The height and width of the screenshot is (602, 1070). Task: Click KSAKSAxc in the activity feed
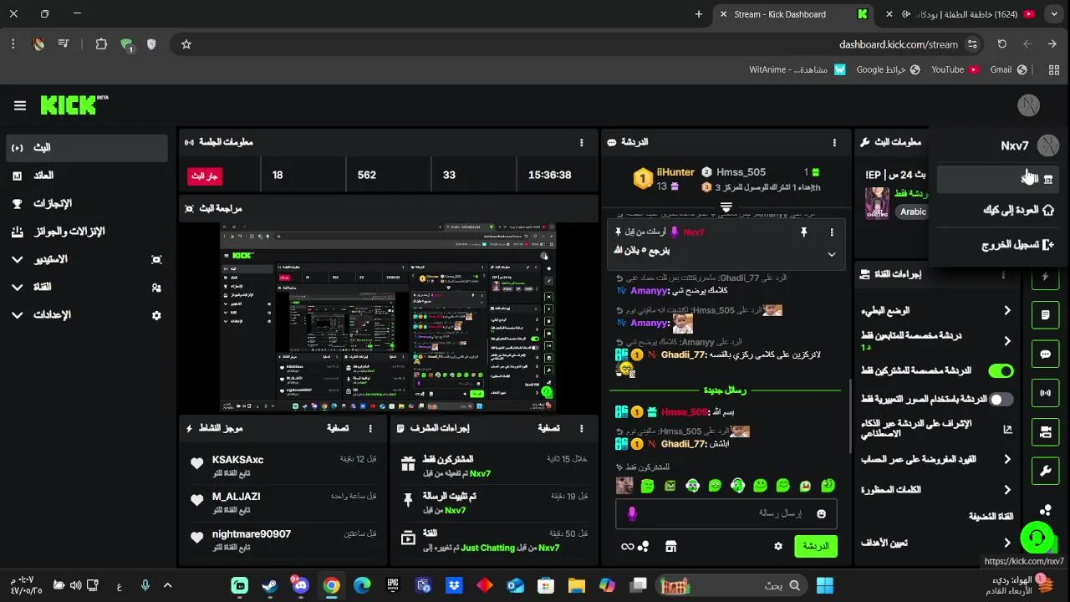pyautogui.click(x=237, y=460)
